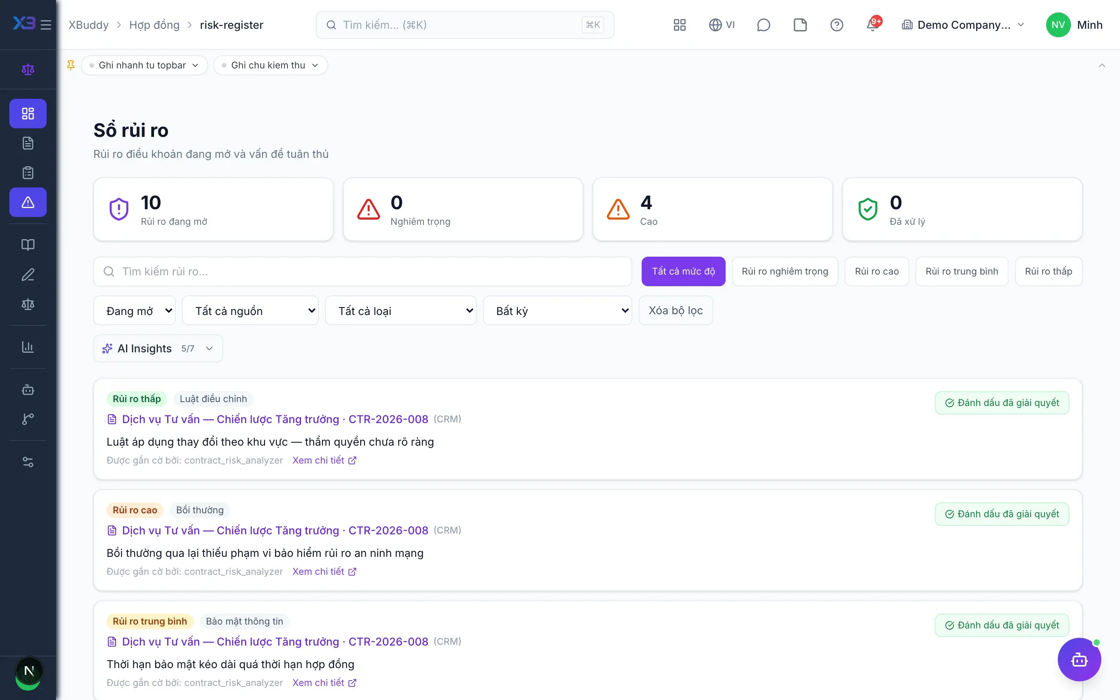
Task: Toggle the "Rủi ro trung bình" filter chip
Action: tap(962, 271)
